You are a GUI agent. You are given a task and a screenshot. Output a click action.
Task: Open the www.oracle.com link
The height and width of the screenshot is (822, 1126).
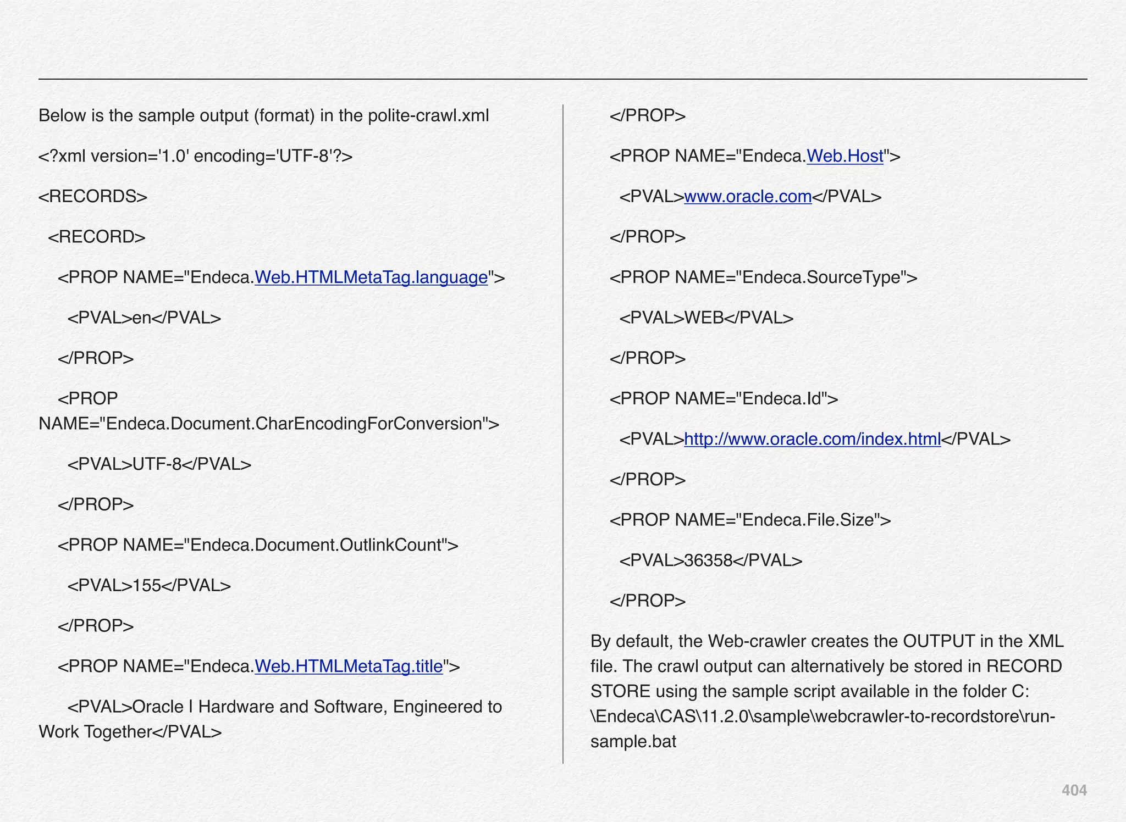[748, 197]
